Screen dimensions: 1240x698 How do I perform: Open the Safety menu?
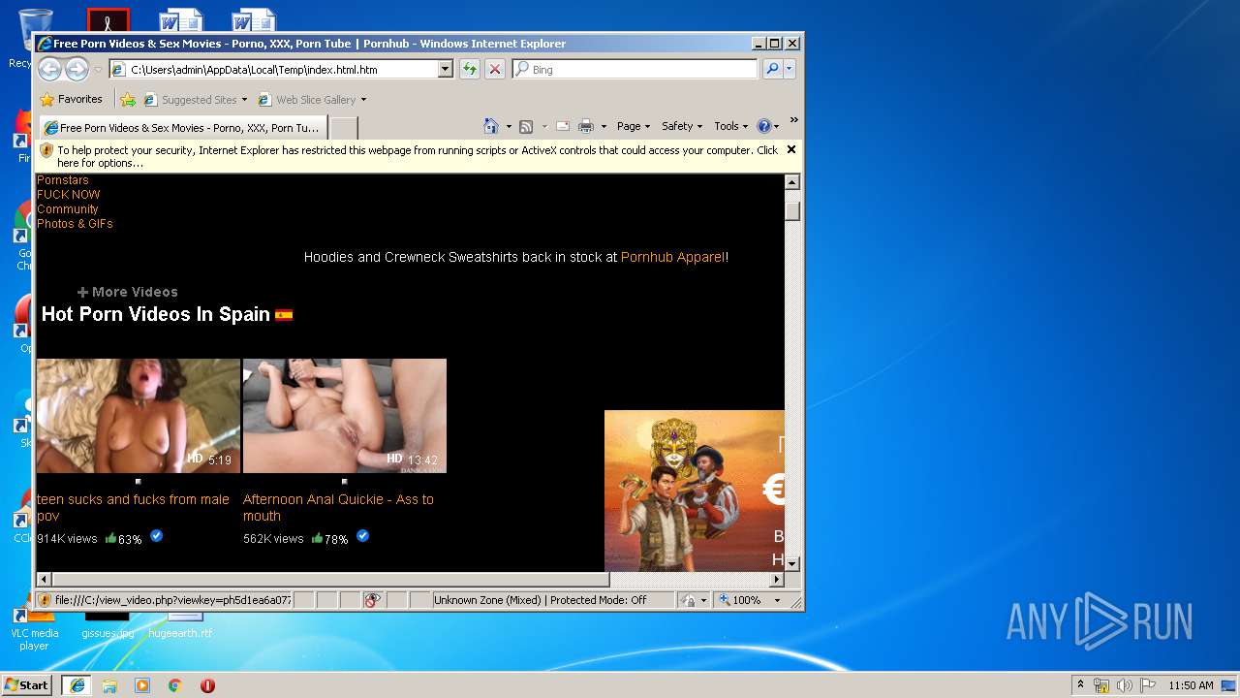[682, 126]
